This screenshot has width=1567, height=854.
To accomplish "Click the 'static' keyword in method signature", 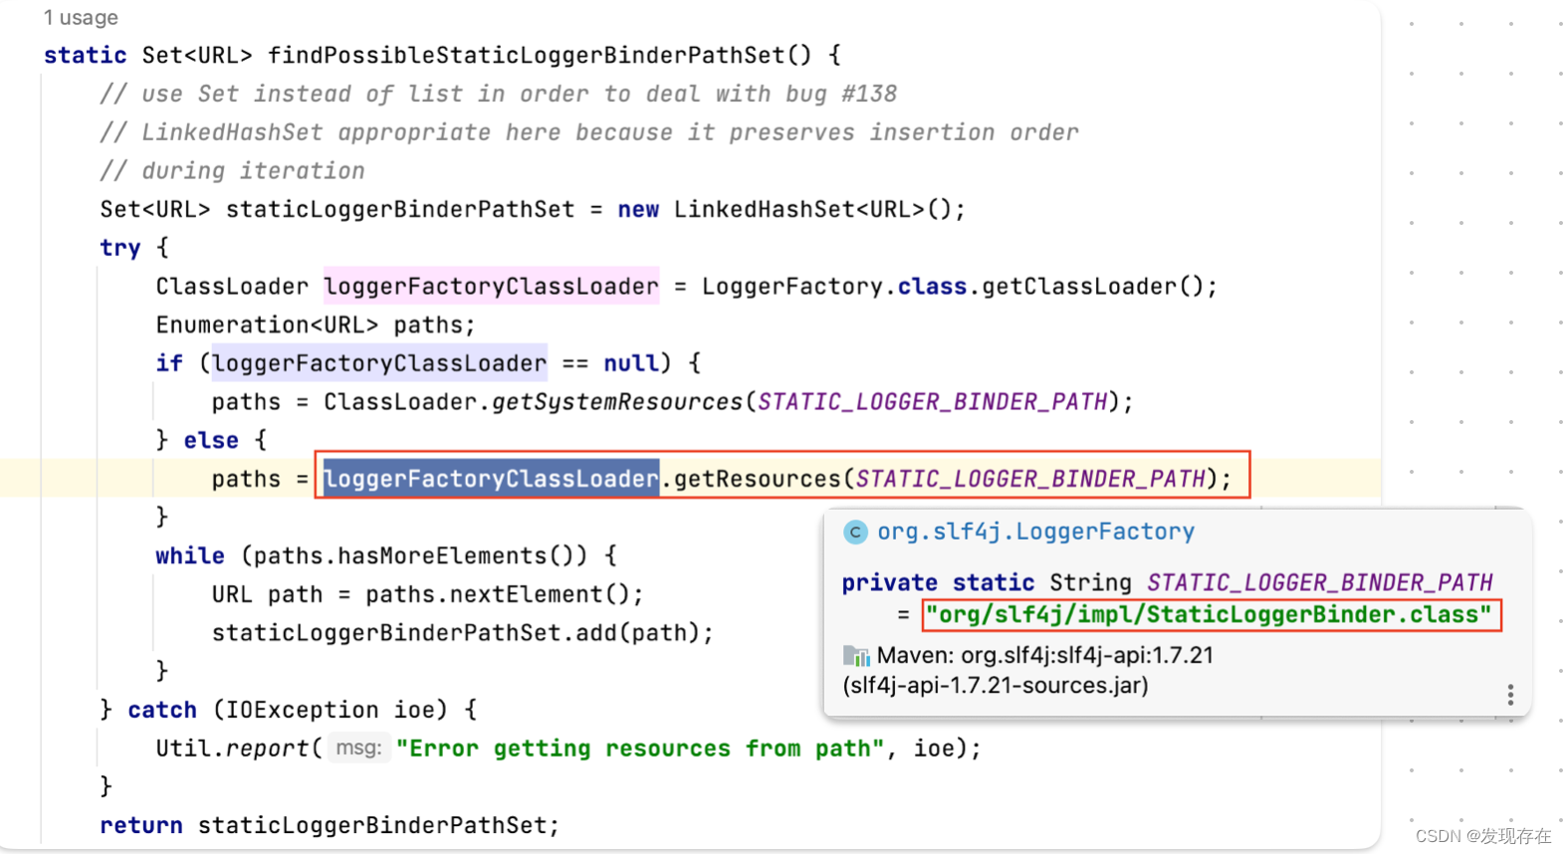I will point(85,55).
